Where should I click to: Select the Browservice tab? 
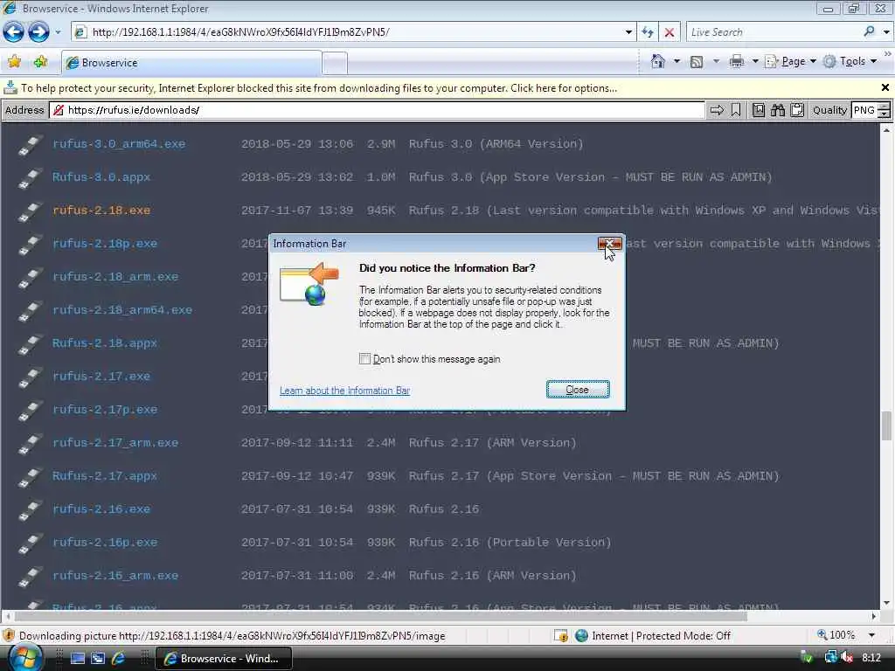[191, 63]
